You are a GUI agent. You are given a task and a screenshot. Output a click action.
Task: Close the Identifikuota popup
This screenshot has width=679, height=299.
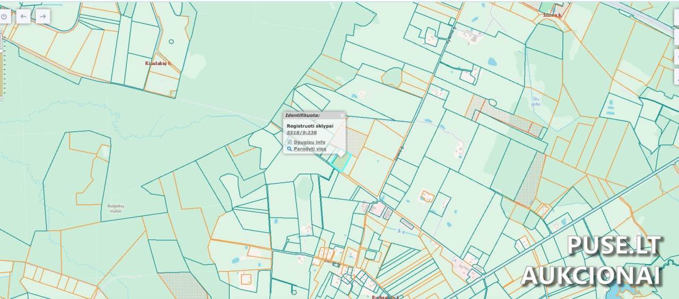pyautogui.click(x=342, y=115)
